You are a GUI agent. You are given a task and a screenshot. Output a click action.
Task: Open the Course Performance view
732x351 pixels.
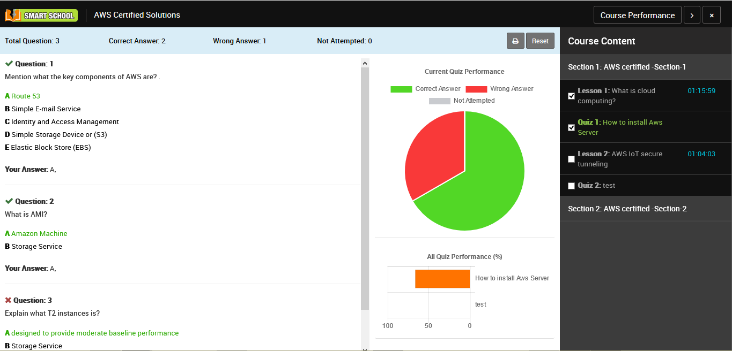tap(637, 16)
